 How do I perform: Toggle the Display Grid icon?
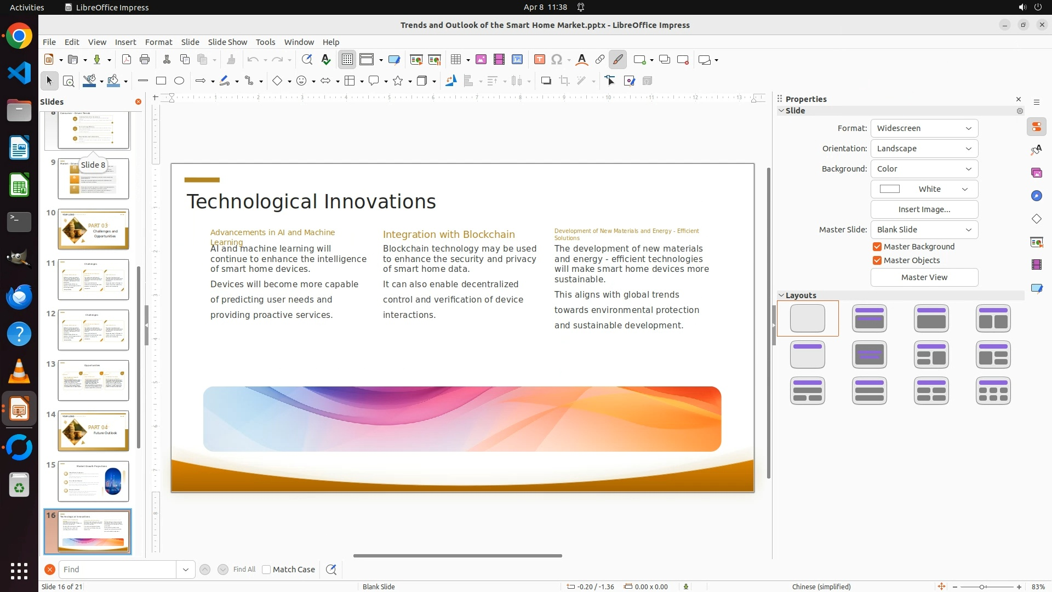[x=347, y=60]
